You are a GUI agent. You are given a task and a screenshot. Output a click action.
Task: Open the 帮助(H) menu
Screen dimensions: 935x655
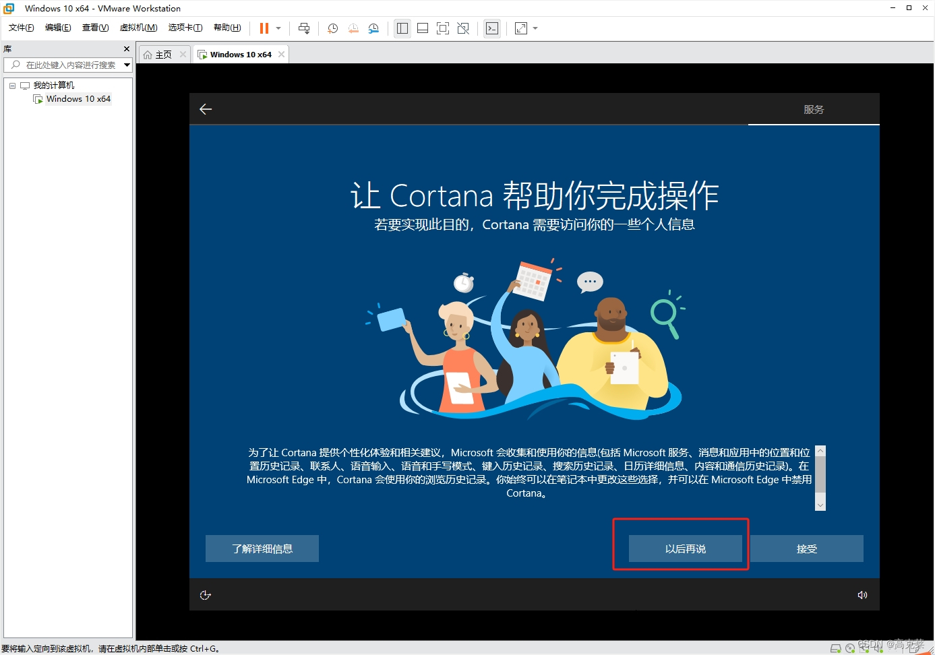[227, 28]
